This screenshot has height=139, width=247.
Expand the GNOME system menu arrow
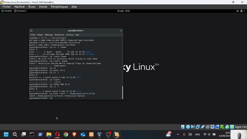point(244,11)
